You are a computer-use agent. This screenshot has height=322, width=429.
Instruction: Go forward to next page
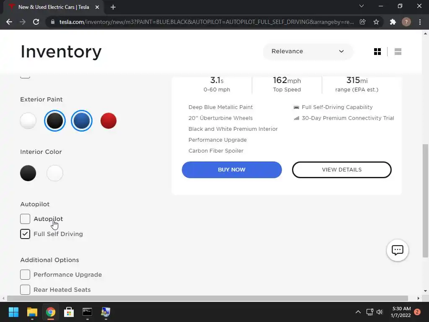pyautogui.click(x=23, y=22)
